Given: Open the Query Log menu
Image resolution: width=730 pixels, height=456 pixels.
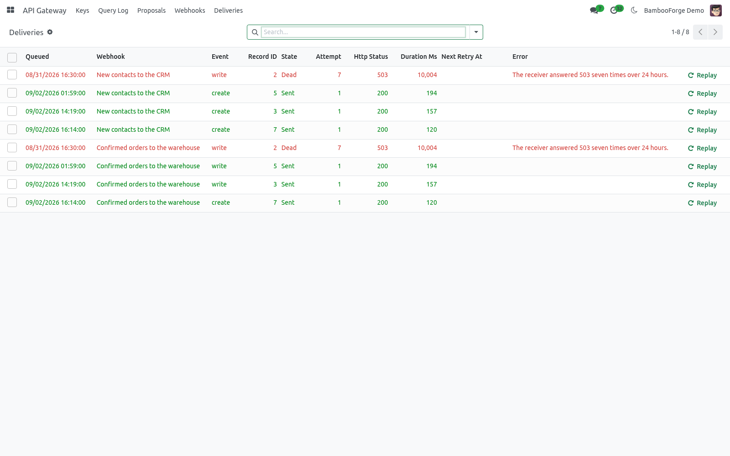Looking at the screenshot, I should point(113,10).
